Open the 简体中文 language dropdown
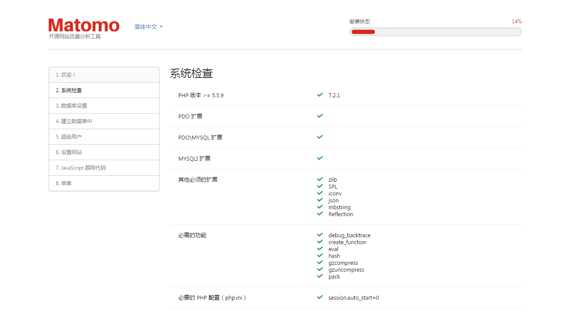 coord(148,27)
